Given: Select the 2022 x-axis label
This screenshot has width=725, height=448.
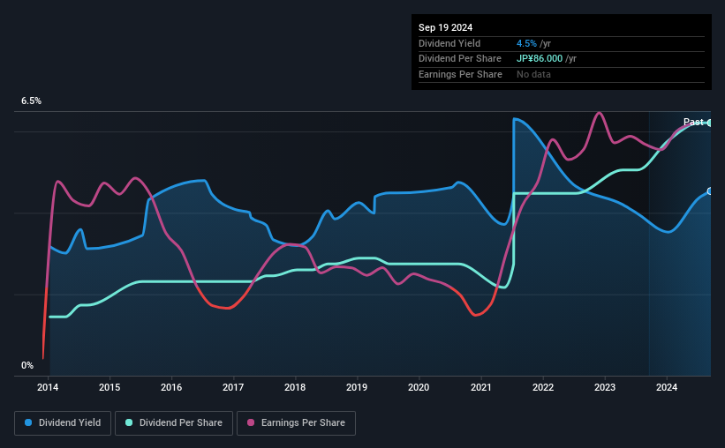Looking at the screenshot, I should click(543, 387).
